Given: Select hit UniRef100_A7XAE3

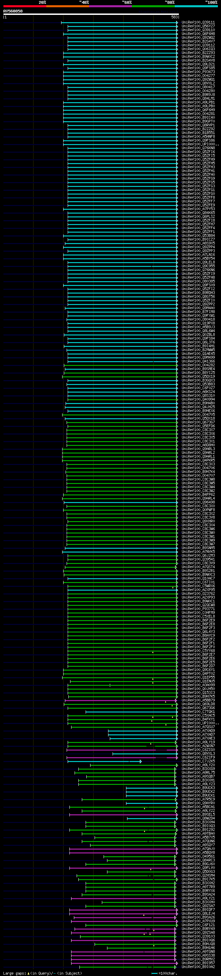Looking at the screenshot, I should click(x=198, y=738).
